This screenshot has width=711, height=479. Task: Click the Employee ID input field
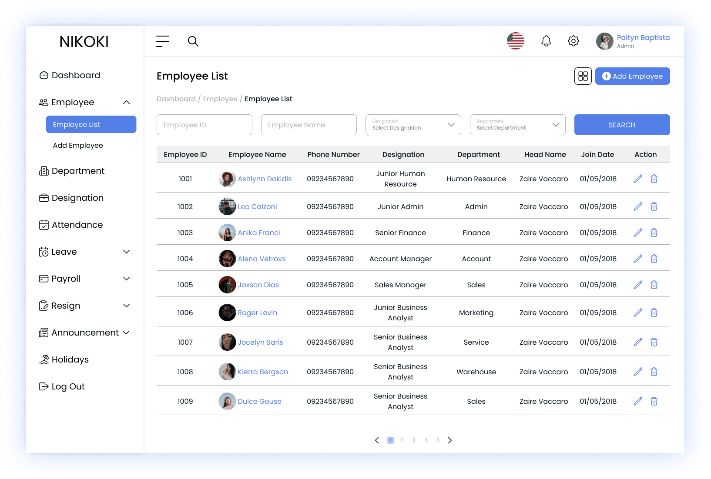tap(204, 125)
